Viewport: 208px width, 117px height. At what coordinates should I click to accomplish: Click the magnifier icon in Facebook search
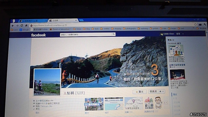[113, 34]
